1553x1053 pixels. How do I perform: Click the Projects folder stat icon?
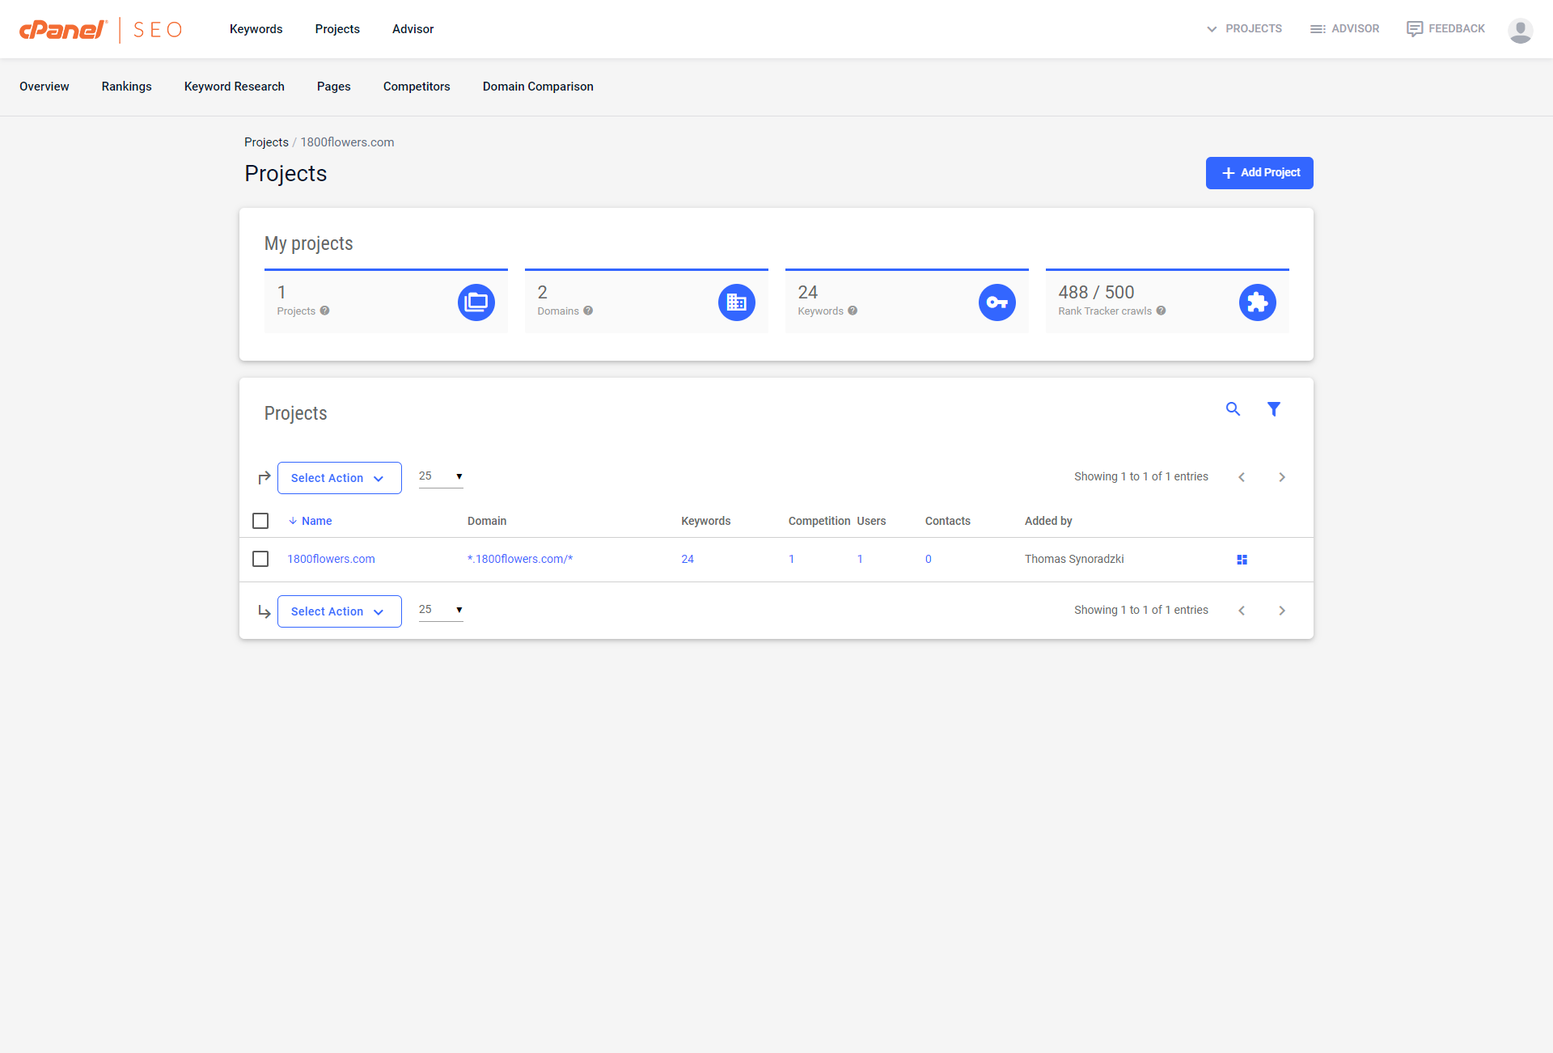tap(476, 302)
